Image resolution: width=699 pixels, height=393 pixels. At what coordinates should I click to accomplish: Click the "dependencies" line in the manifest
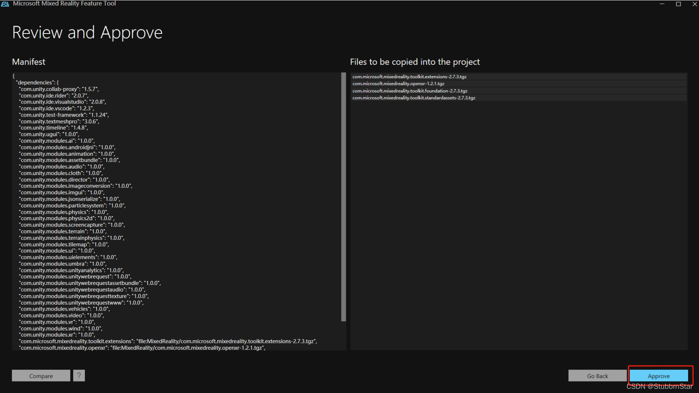(x=37, y=82)
